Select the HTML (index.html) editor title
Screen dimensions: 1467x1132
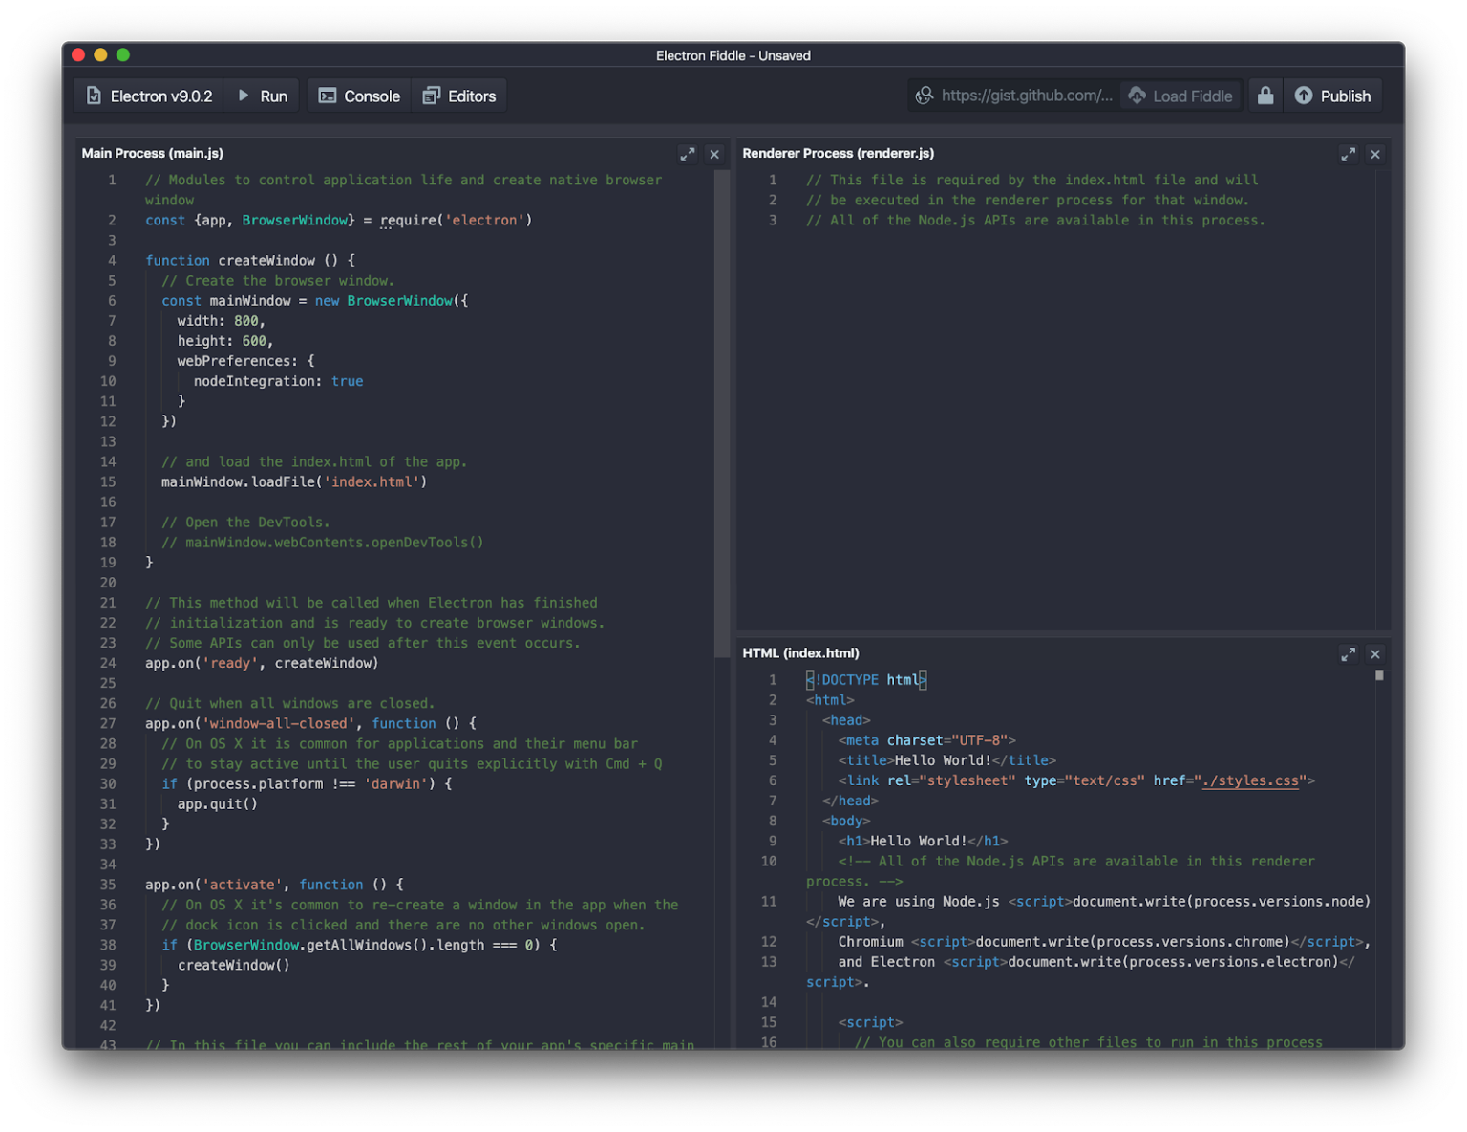(800, 652)
